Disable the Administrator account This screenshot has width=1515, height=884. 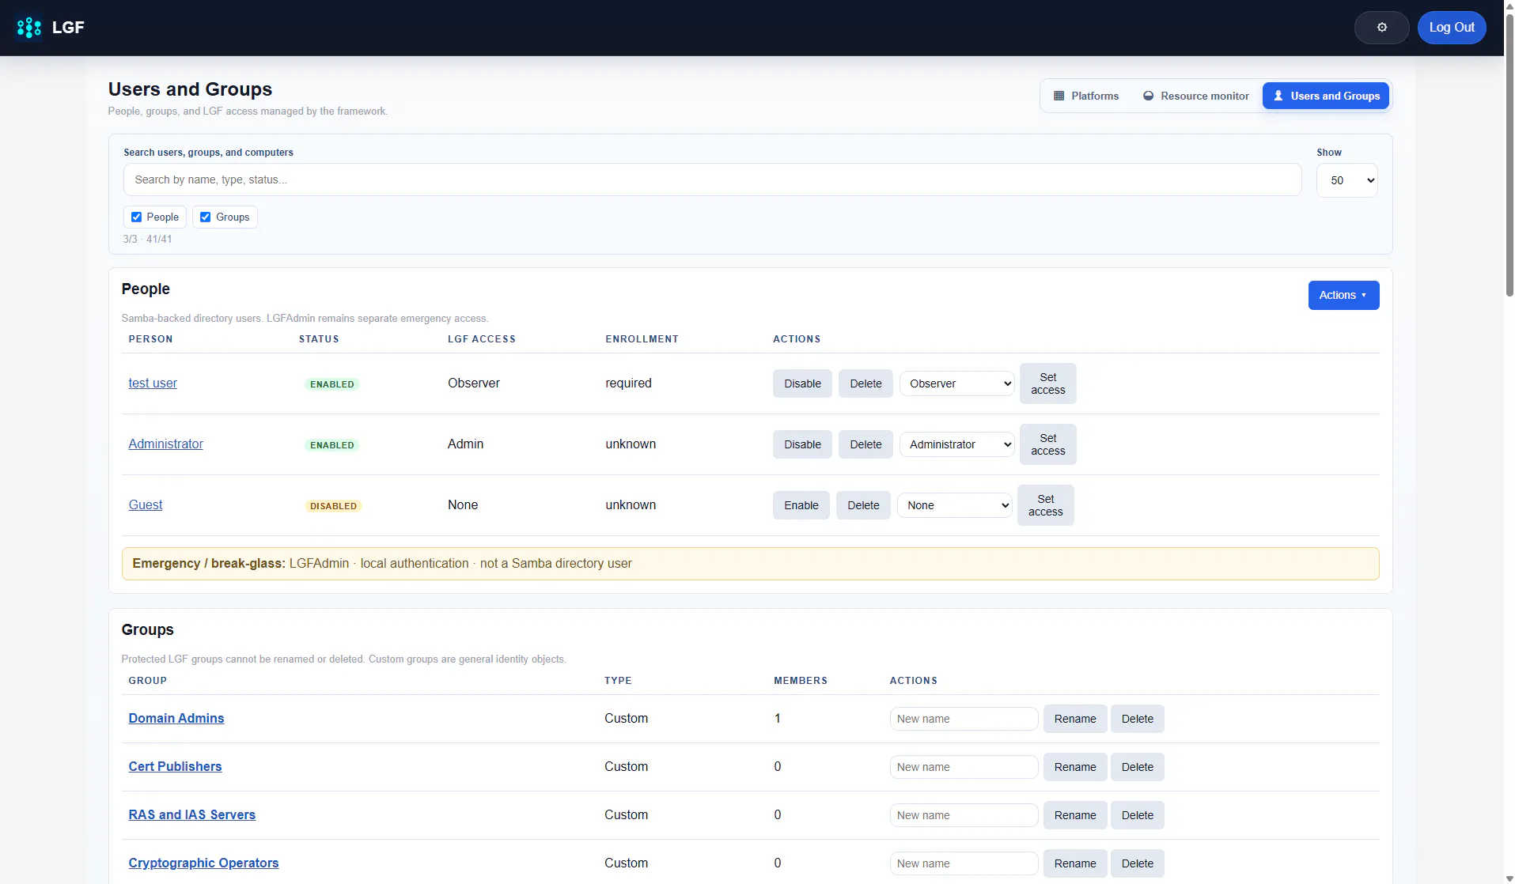(x=802, y=444)
